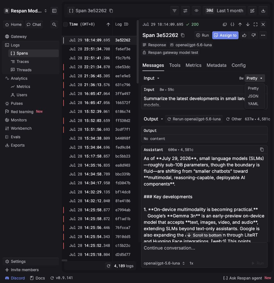Click the Assign to button

(225, 35)
